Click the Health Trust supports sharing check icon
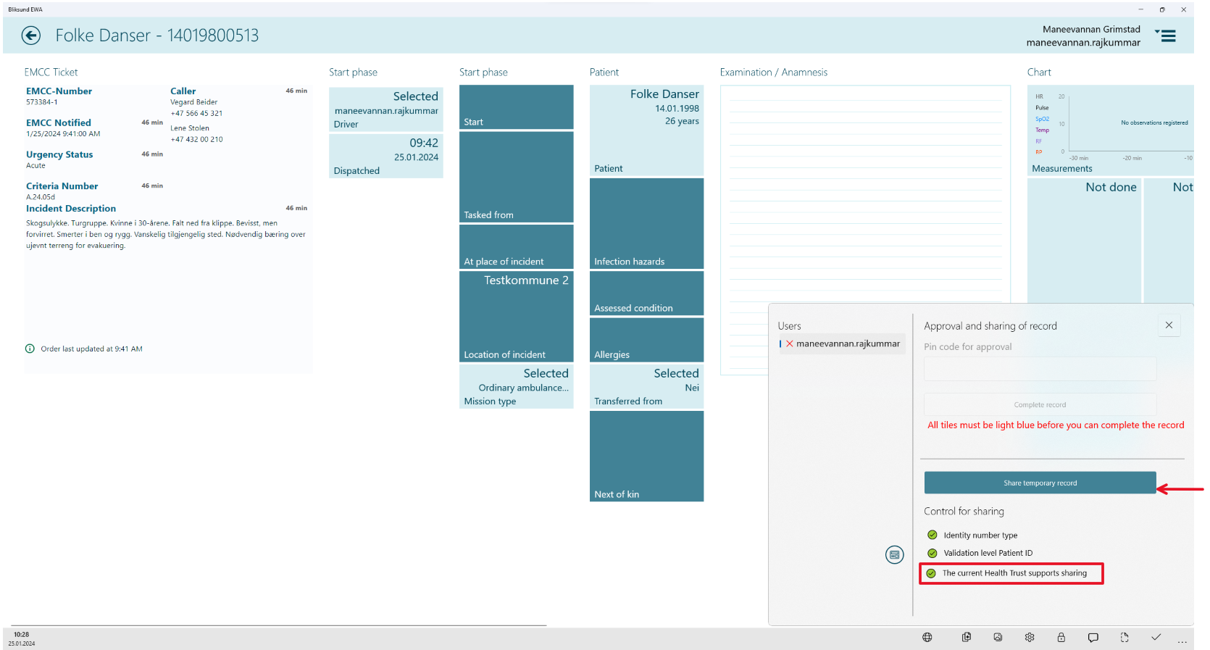 point(931,573)
